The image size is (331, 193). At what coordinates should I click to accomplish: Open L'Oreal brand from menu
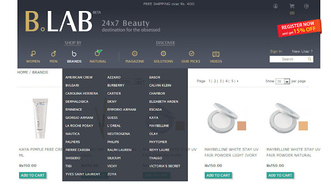pos(114,126)
